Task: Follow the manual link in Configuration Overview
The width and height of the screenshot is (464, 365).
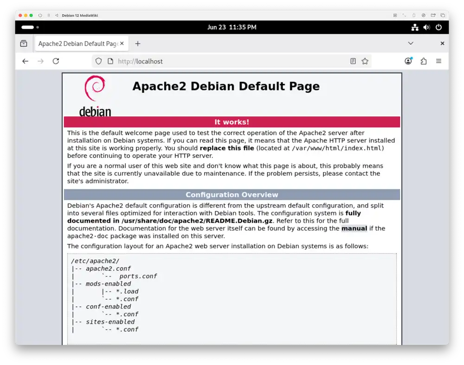Action: click(x=354, y=228)
